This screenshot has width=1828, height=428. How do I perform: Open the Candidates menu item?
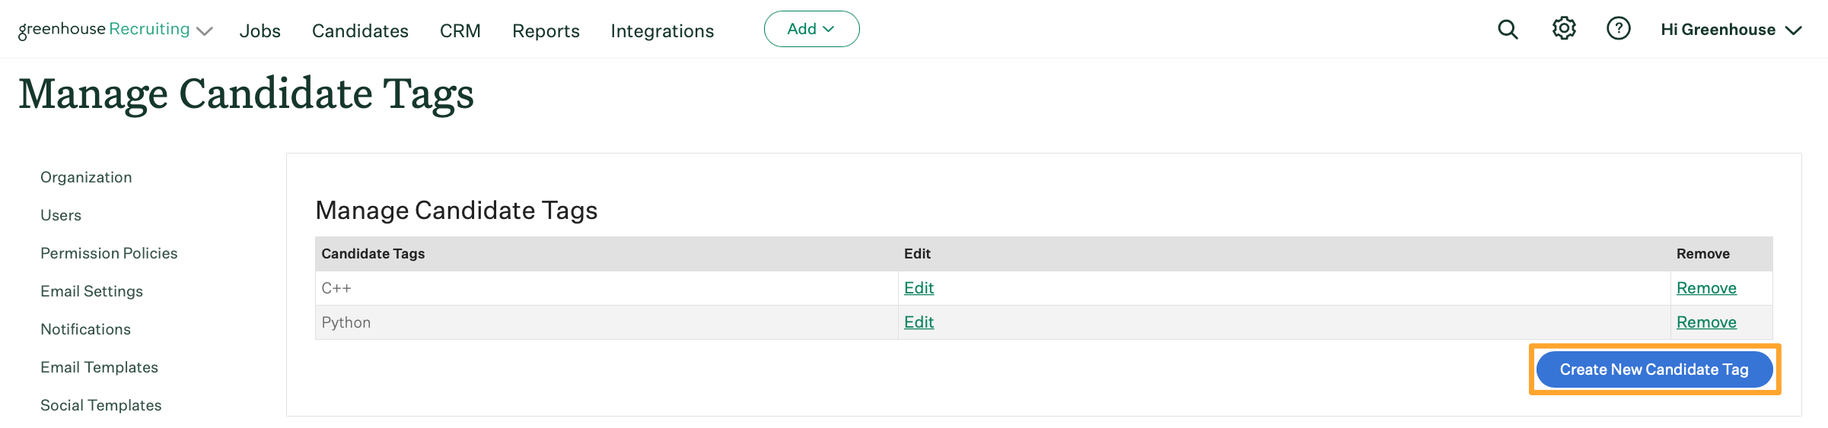coord(360,31)
